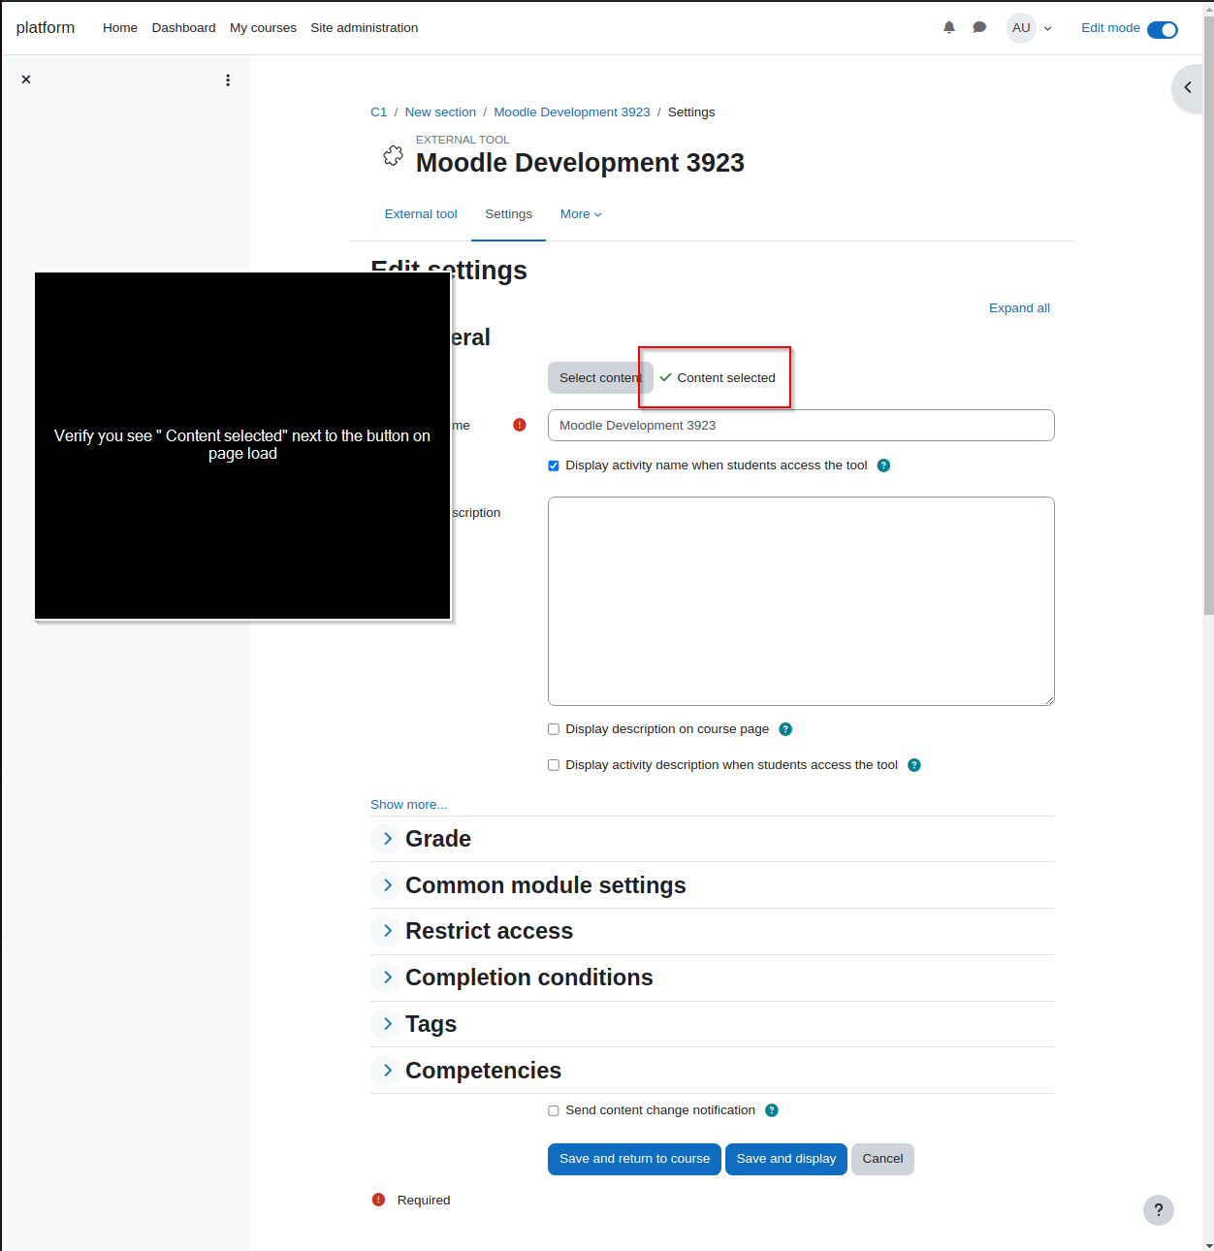This screenshot has width=1214, height=1251.
Task: Show help for Send content change notification
Action: point(772,1110)
